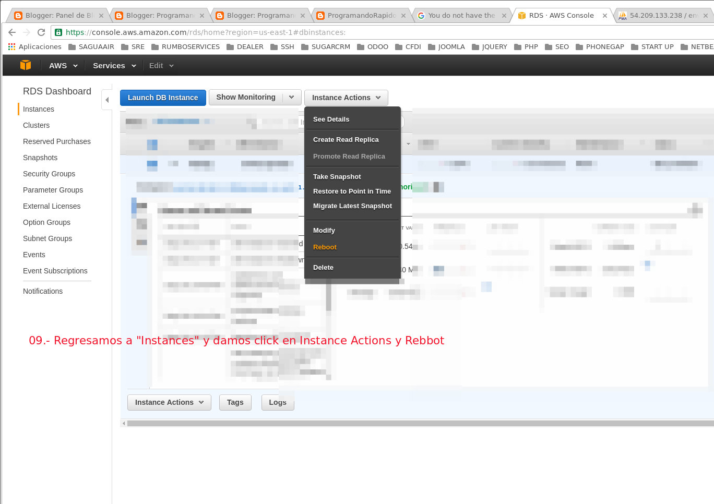Expand the Edit dropdown menu
714x504 pixels.
tap(161, 66)
